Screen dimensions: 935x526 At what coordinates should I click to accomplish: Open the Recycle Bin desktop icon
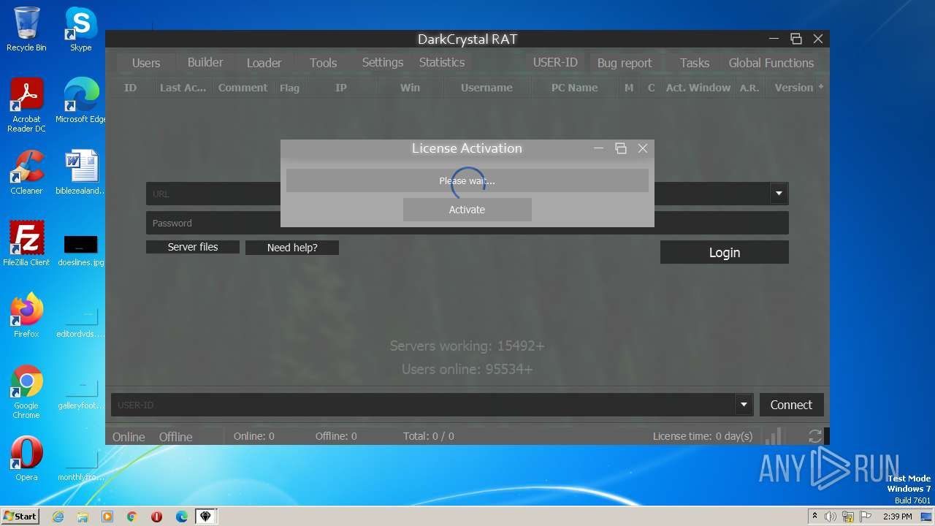pyautogui.click(x=26, y=29)
